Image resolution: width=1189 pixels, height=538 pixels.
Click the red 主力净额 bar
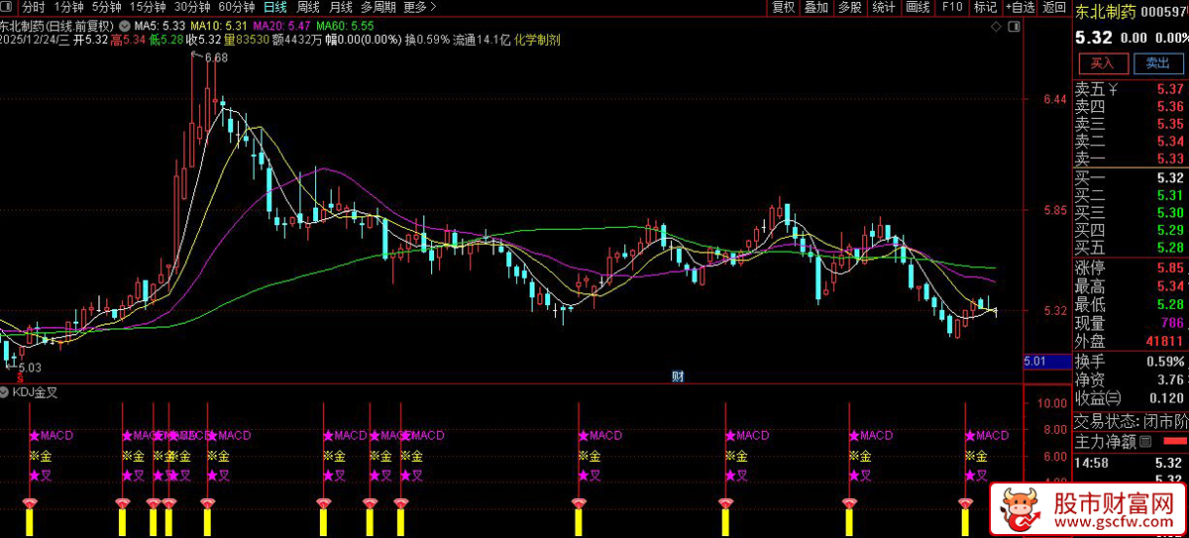(x=1175, y=441)
